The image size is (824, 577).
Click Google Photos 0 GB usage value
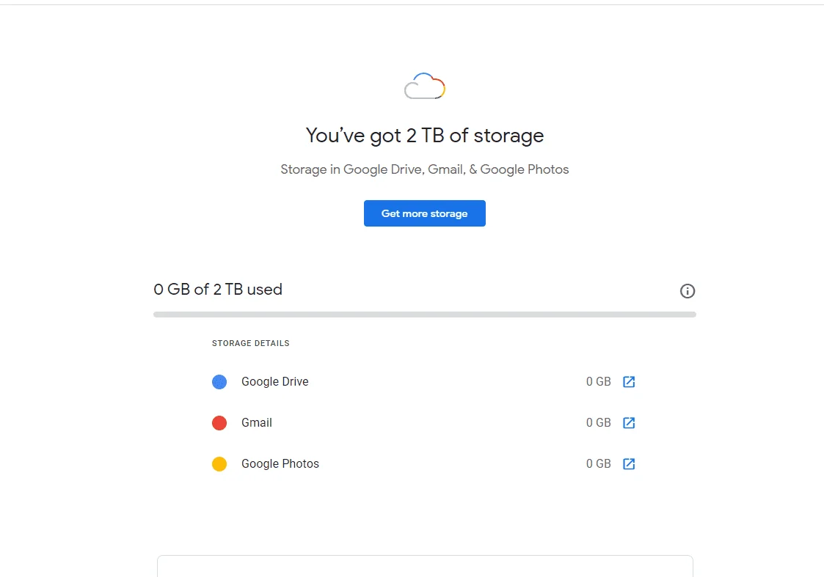(x=599, y=463)
